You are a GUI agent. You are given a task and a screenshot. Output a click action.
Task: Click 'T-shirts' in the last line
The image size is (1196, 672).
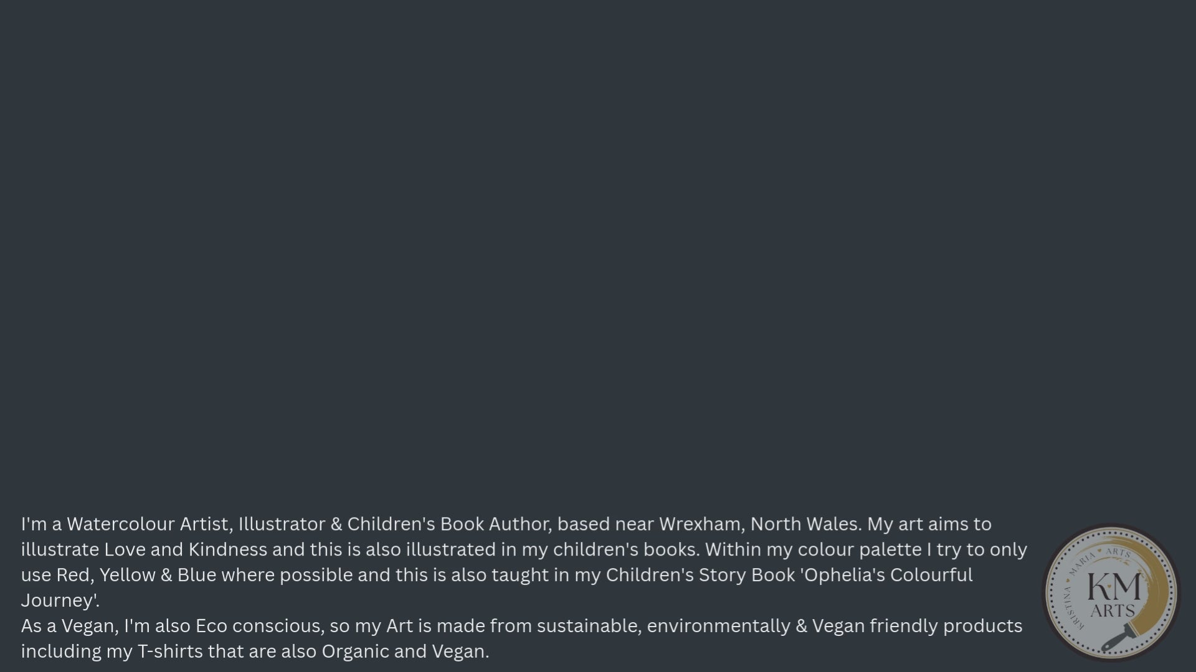coord(170,651)
